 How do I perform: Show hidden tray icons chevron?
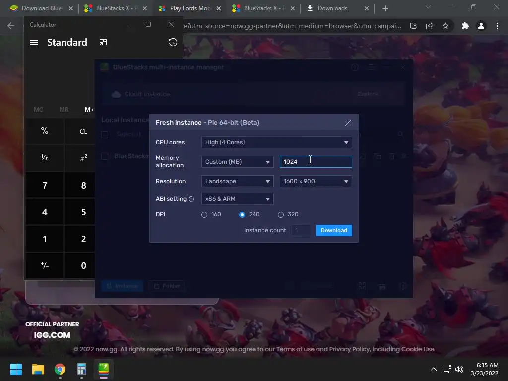434,369
